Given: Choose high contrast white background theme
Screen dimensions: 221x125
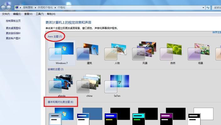Looking at the screenshot, I should point(201,116).
